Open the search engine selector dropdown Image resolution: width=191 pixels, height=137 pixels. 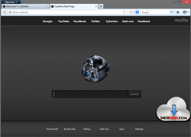coord(138,12)
